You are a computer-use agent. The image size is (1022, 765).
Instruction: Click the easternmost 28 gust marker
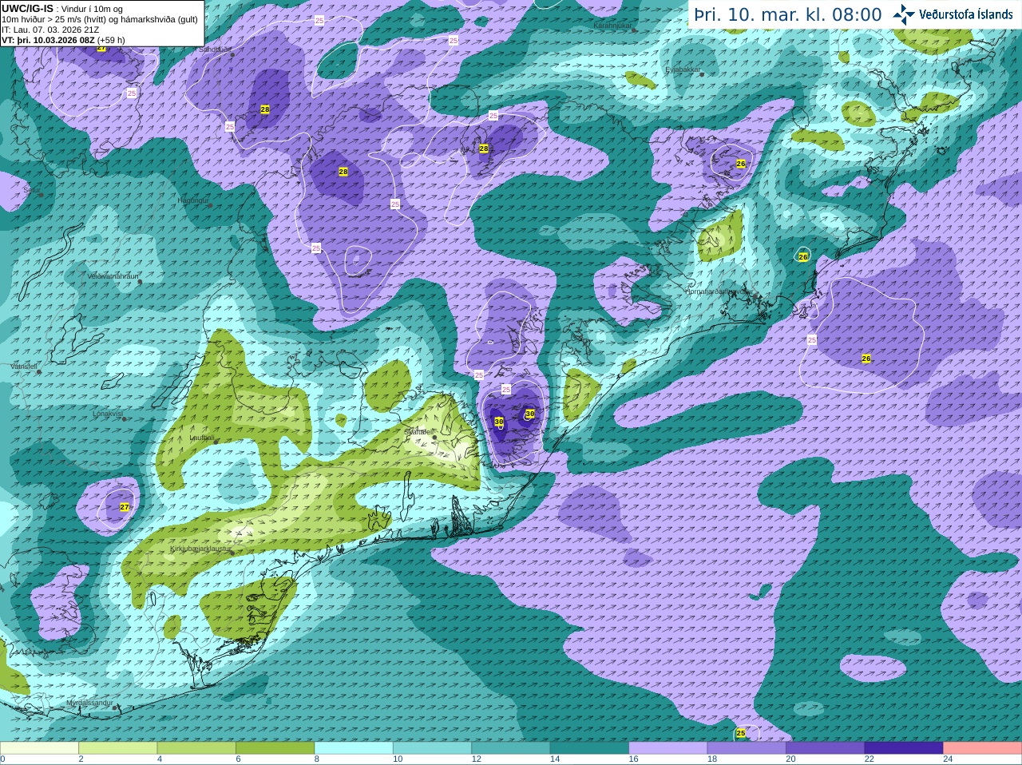pyautogui.click(x=484, y=149)
